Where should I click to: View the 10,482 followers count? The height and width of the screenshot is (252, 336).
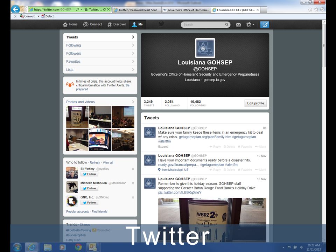[198, 103]
